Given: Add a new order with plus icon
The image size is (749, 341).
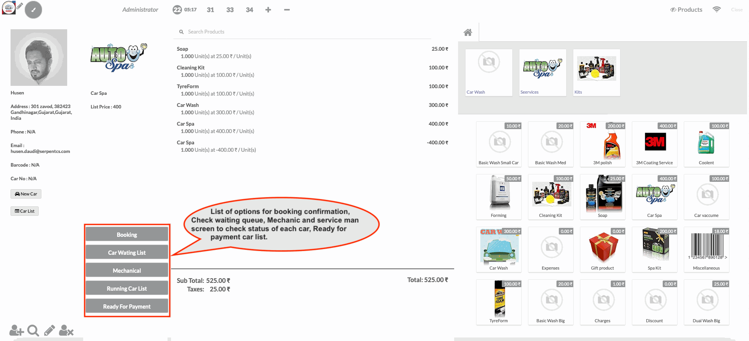Looking at the screenshot, I should coord(268,10).
